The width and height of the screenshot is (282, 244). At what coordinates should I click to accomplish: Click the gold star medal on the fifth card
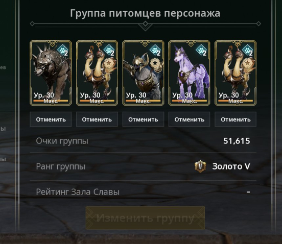(247, 63)
